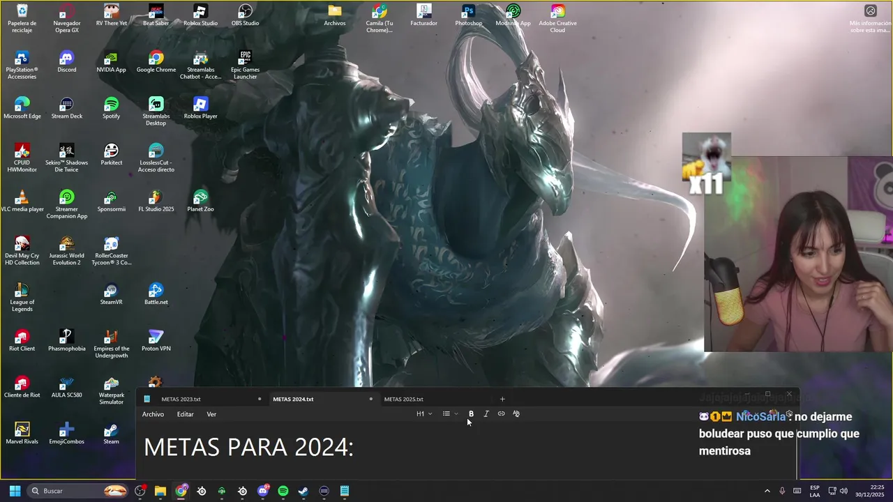Click the Buscar taskbar search box
The height and width of the screenshot is (502, 893).
click(x=79, y=491)
